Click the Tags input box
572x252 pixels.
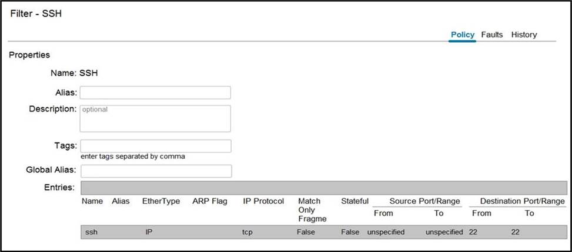(155, 146)
